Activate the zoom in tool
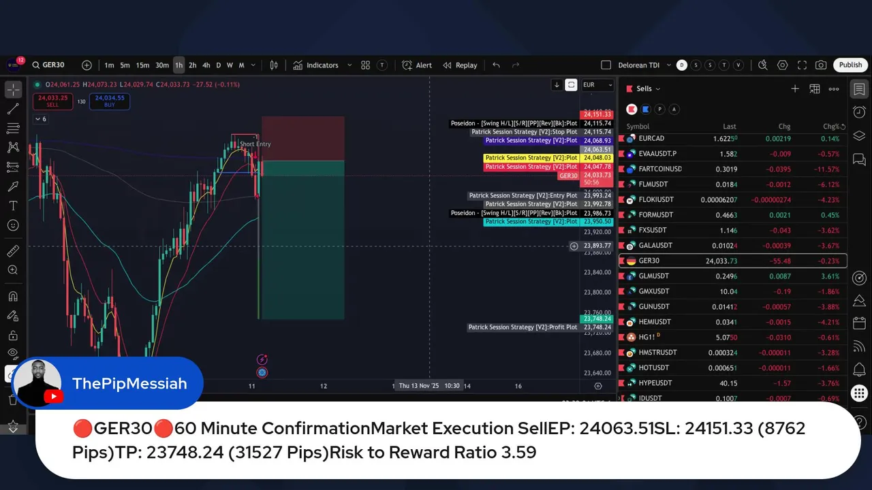This screenshot has width=872, height=490. tap(13, 270)
